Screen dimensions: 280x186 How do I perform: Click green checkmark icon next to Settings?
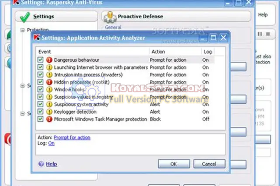click(25, 17)
